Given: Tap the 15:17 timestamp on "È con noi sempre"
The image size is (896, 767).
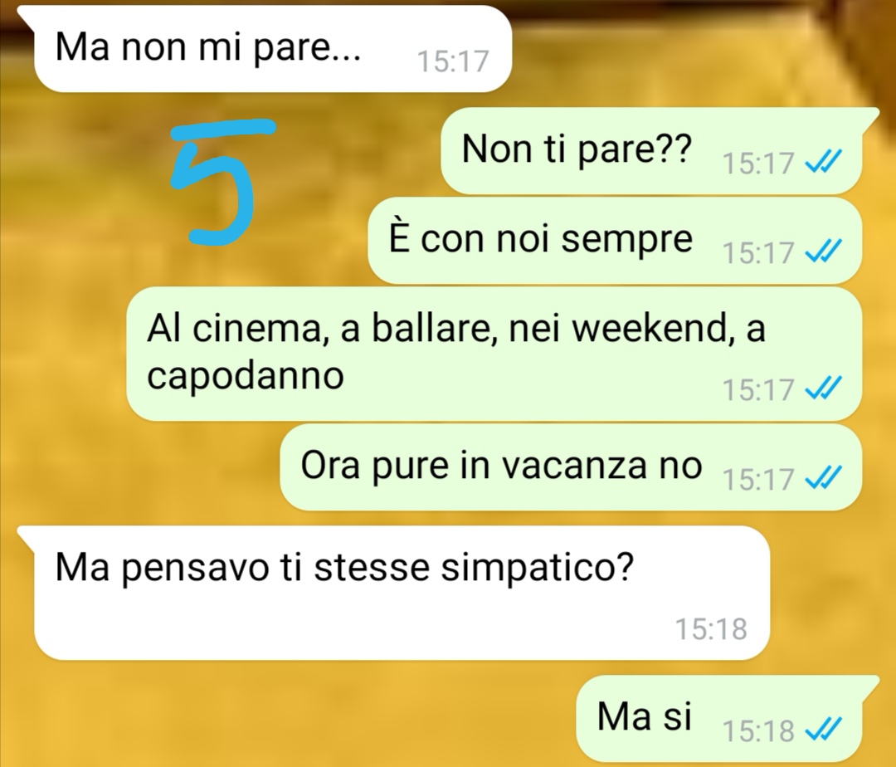Looking at the screenshot, I should [758, 252].
